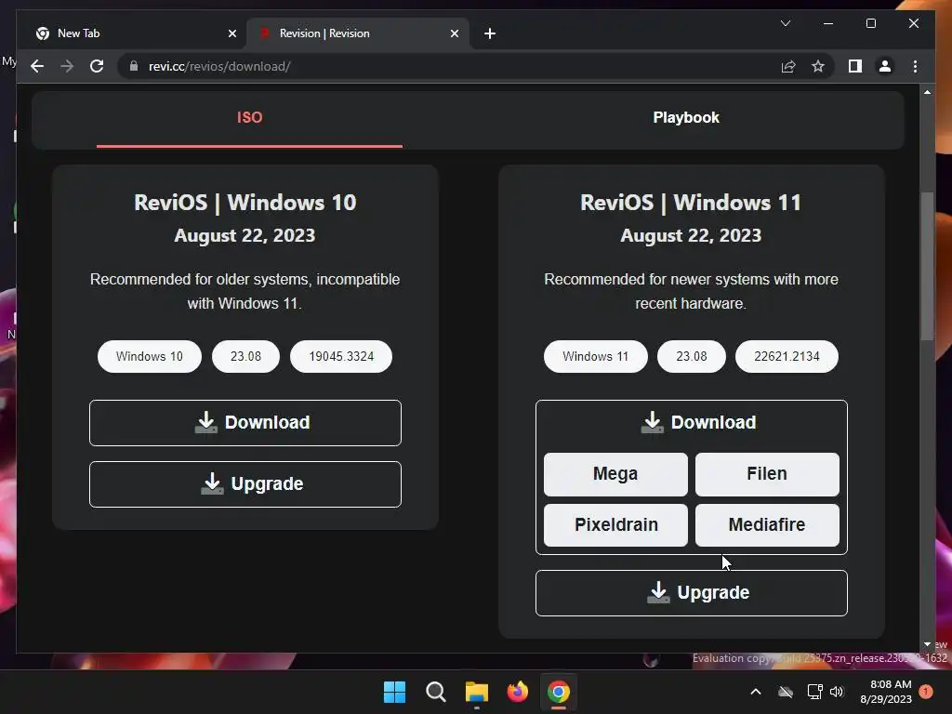Open the Chrome profile menu
The width and height of the screenshot is (952, 714).
coord(885,66)
